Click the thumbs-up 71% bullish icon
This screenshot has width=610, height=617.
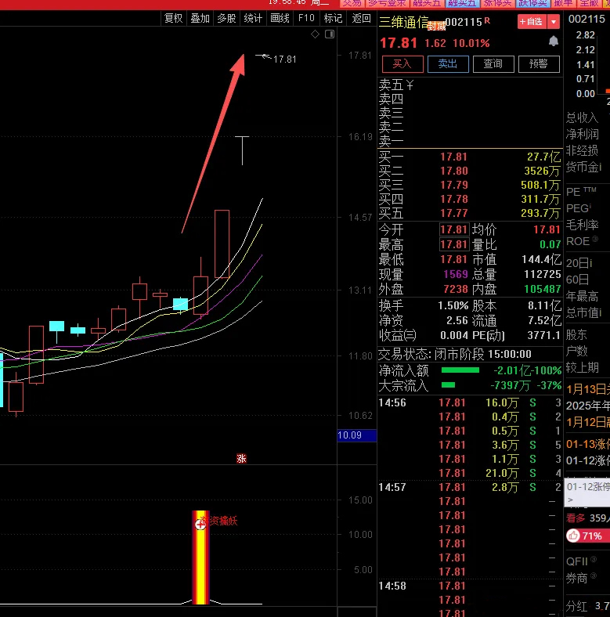pos(572,536)
